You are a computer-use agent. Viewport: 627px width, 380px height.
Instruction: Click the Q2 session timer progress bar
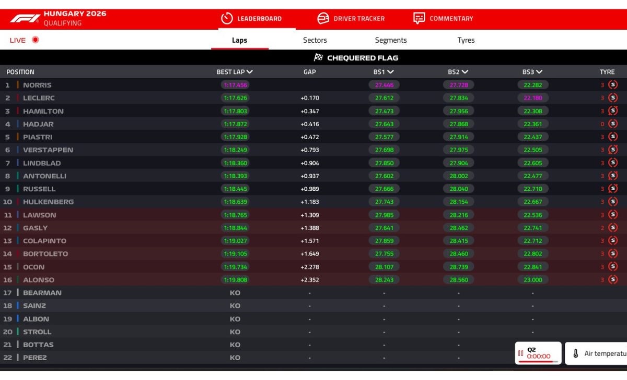pyautogui.click(x=538, y=361)
